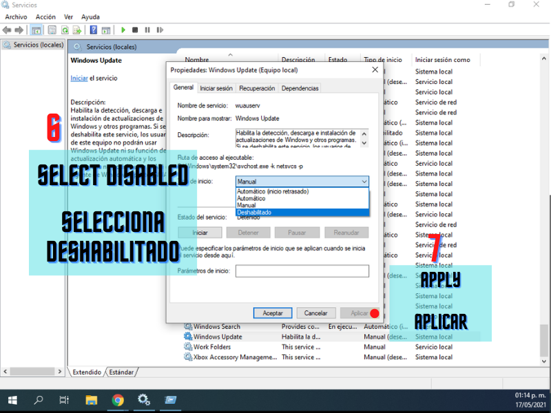Select the Xbox Accessory Management service row
This screenshot has width=551, height=413.
[331, 357]
